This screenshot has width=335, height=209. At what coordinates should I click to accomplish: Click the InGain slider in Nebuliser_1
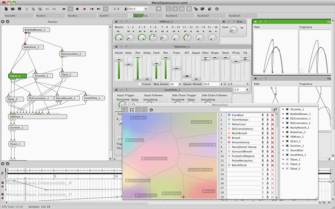click(119, 68)
